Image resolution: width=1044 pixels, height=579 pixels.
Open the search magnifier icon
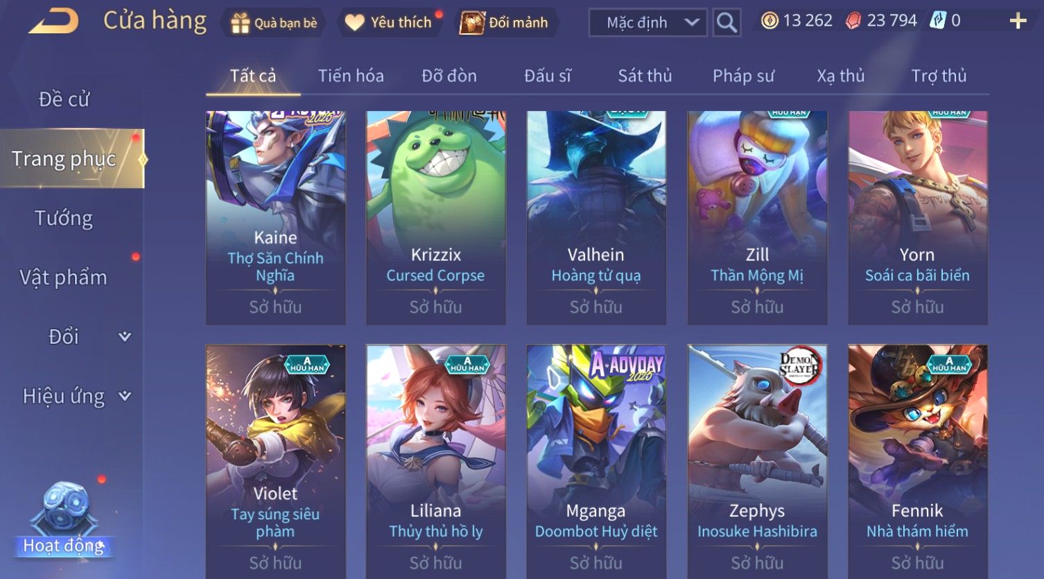[x=727, y=22]
